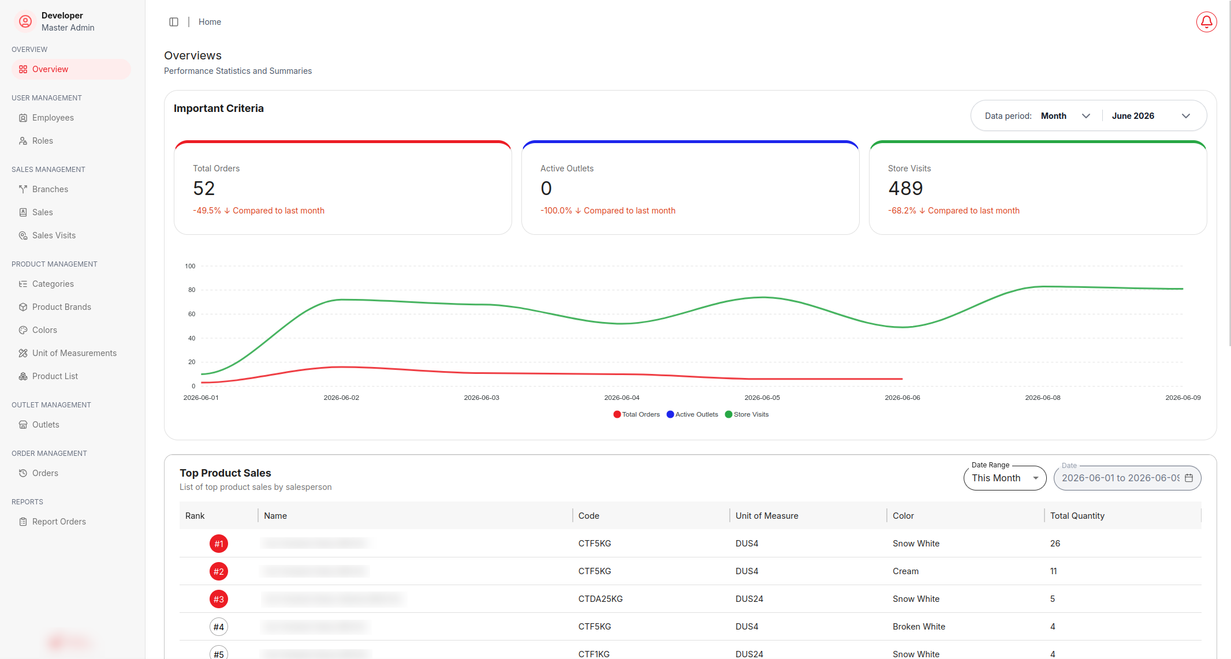
Task: Open the notifications bell
Action: point(1206,22)
